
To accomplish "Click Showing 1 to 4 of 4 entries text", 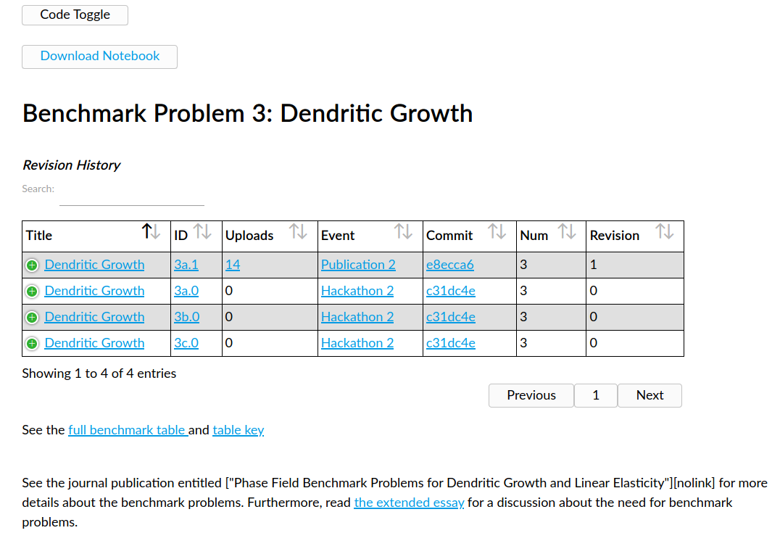I will pyautogui.click(x=99, y=373).
